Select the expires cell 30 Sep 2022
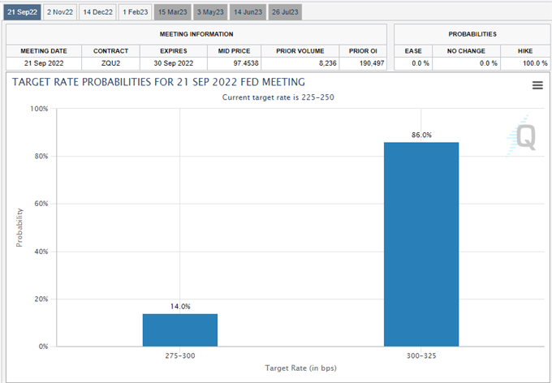 click(174, 63)
